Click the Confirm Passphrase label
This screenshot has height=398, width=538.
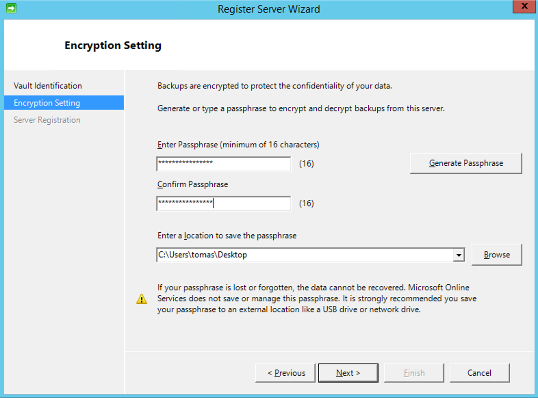pyautogui.click(x=192, y=184)
